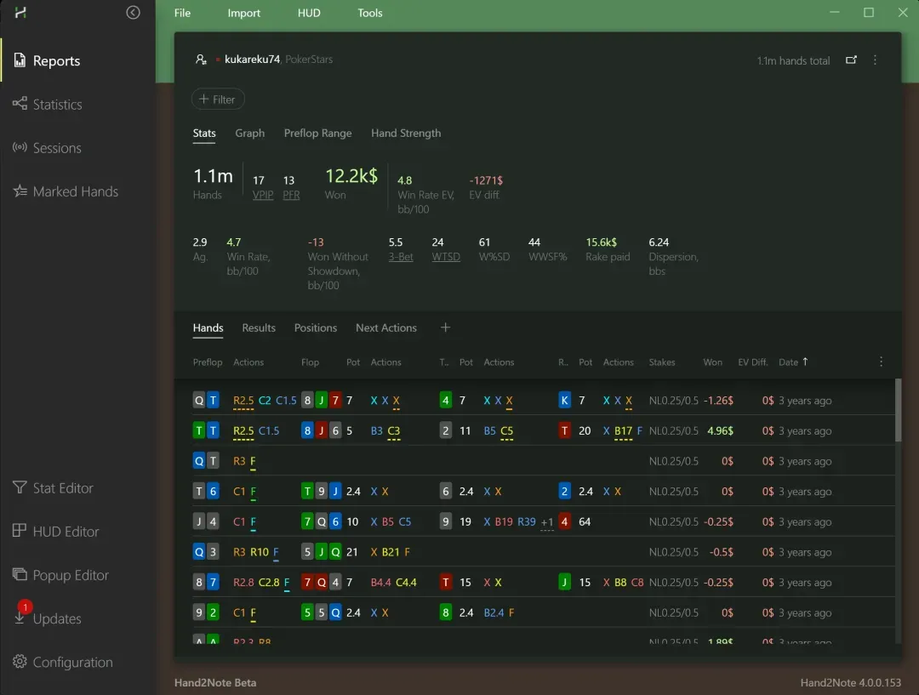Open the report's three-dot options menu
919x695 pixels.
coord(875,60)
